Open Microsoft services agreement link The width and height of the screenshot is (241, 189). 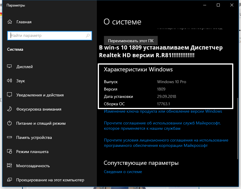(x=162, y=126)
